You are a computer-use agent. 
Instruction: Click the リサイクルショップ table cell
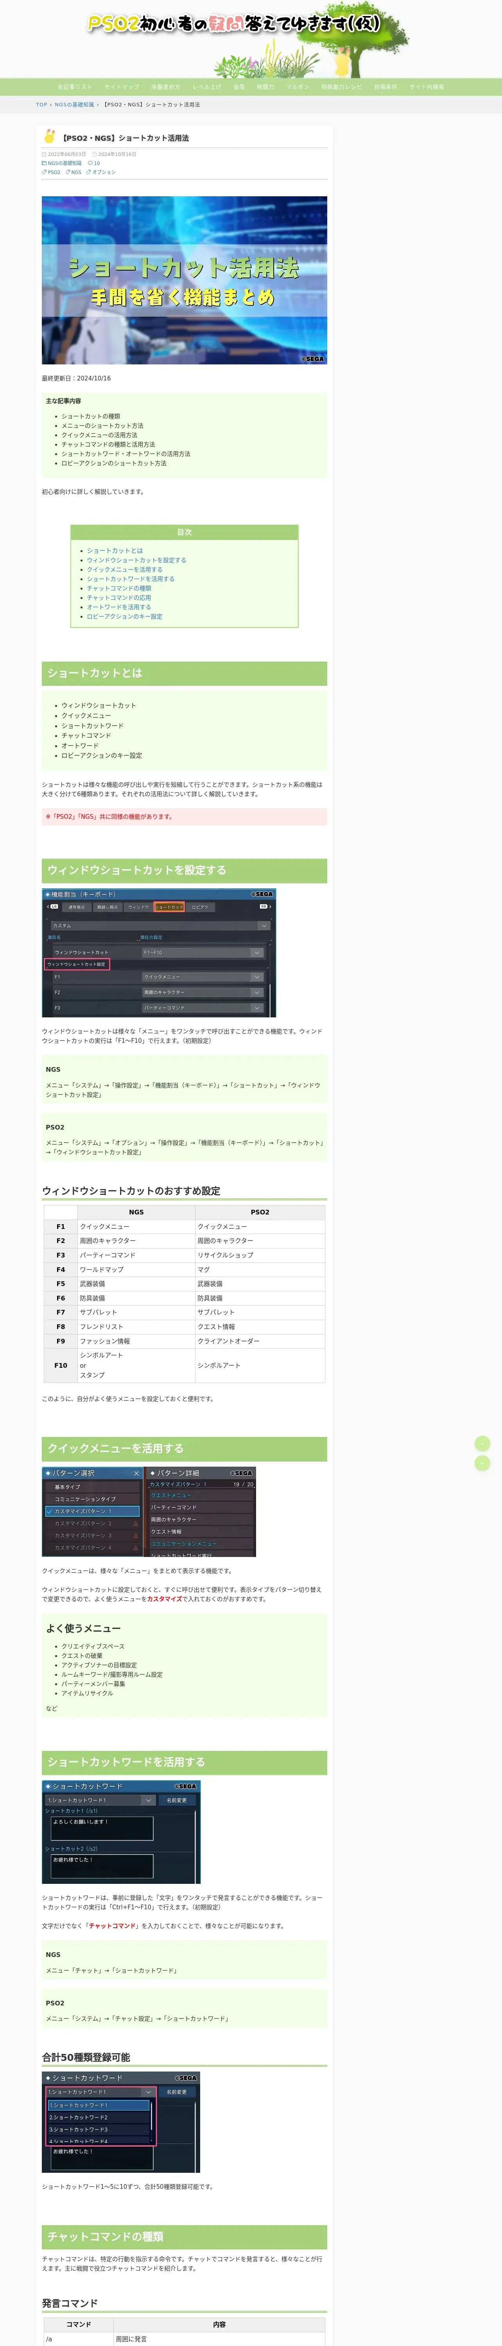click(260, 1255)
